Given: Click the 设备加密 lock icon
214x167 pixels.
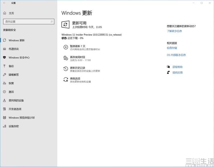Looking at the screenshot, I should (x=5, y=126).
